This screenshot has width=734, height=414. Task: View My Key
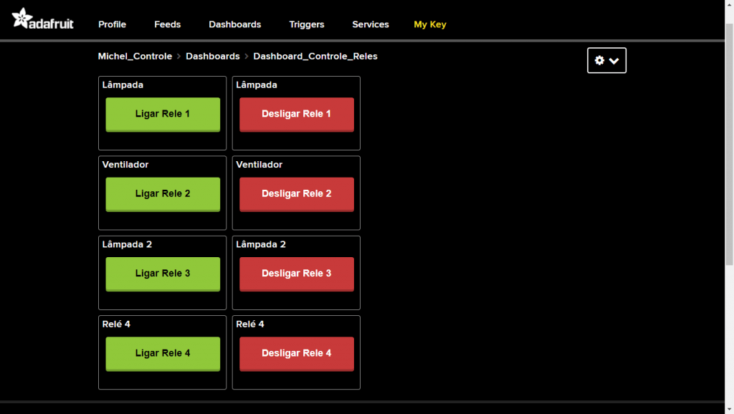coord(430,24)
